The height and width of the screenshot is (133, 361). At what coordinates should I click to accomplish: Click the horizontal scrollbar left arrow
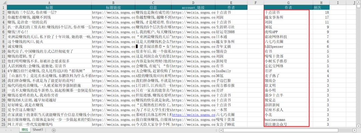click(221, 130)
